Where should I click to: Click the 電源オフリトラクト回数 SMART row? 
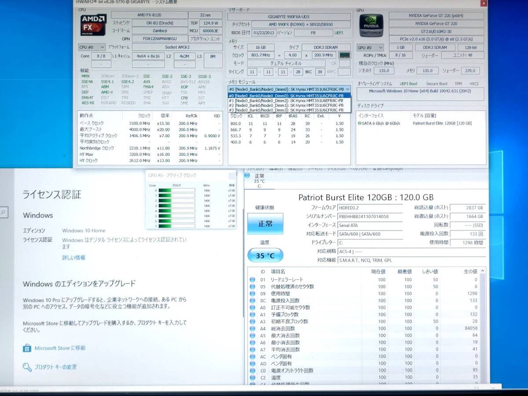pos(363,371)
